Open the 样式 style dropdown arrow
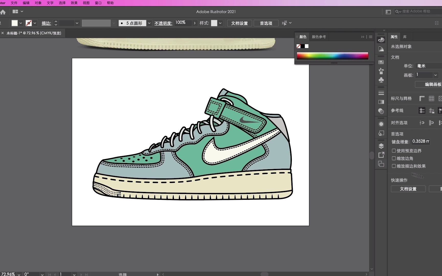 [220, 23]
